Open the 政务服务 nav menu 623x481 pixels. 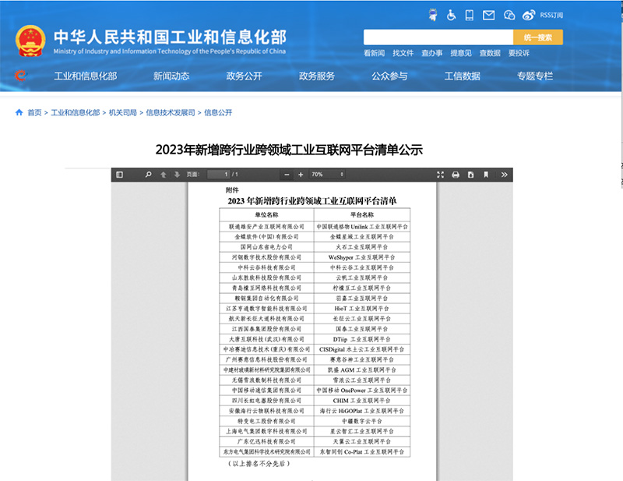click(x=317, y=76)
